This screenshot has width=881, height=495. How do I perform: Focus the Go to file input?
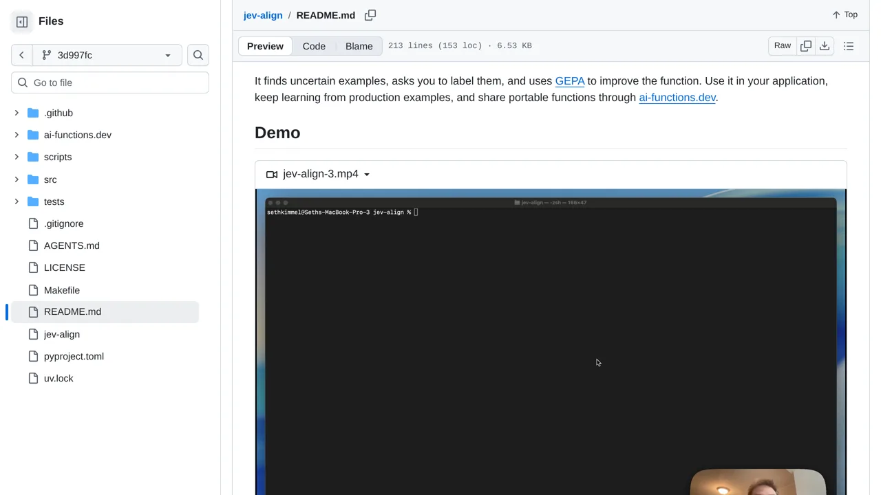110,82
